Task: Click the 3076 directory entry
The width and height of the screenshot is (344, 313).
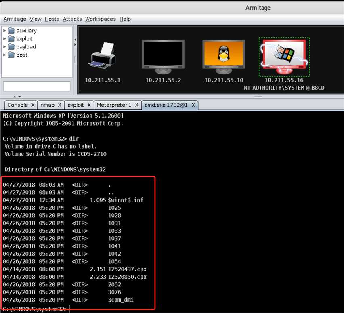Action: coord(115,292)
